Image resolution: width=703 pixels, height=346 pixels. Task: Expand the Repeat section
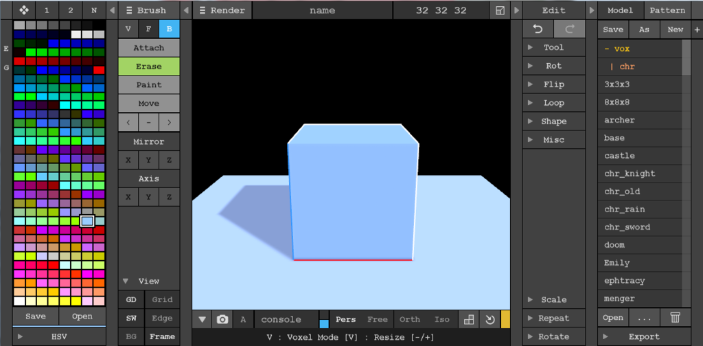coord(554,319)
